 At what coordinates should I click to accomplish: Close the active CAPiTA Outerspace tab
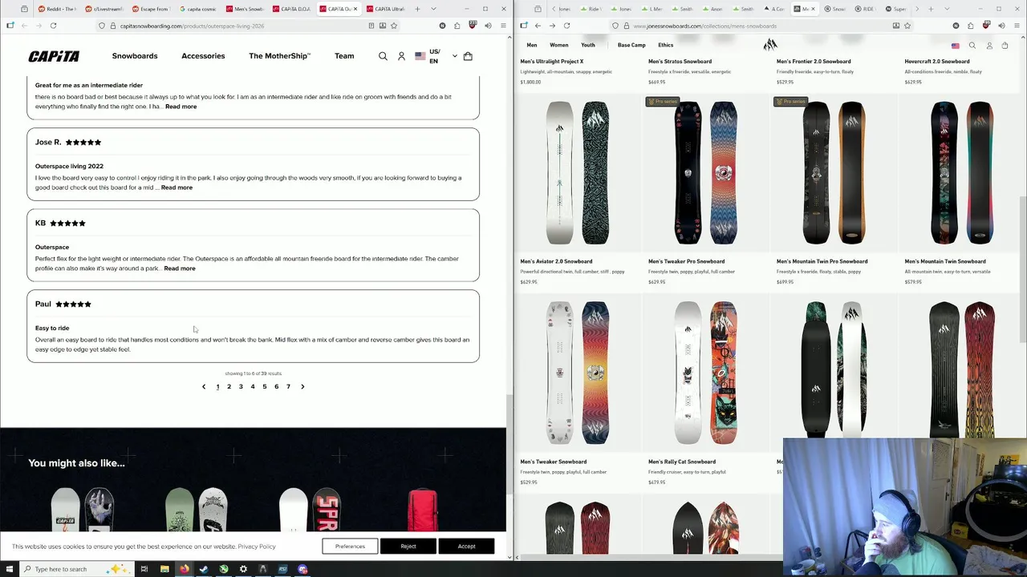tap(356, 9)
